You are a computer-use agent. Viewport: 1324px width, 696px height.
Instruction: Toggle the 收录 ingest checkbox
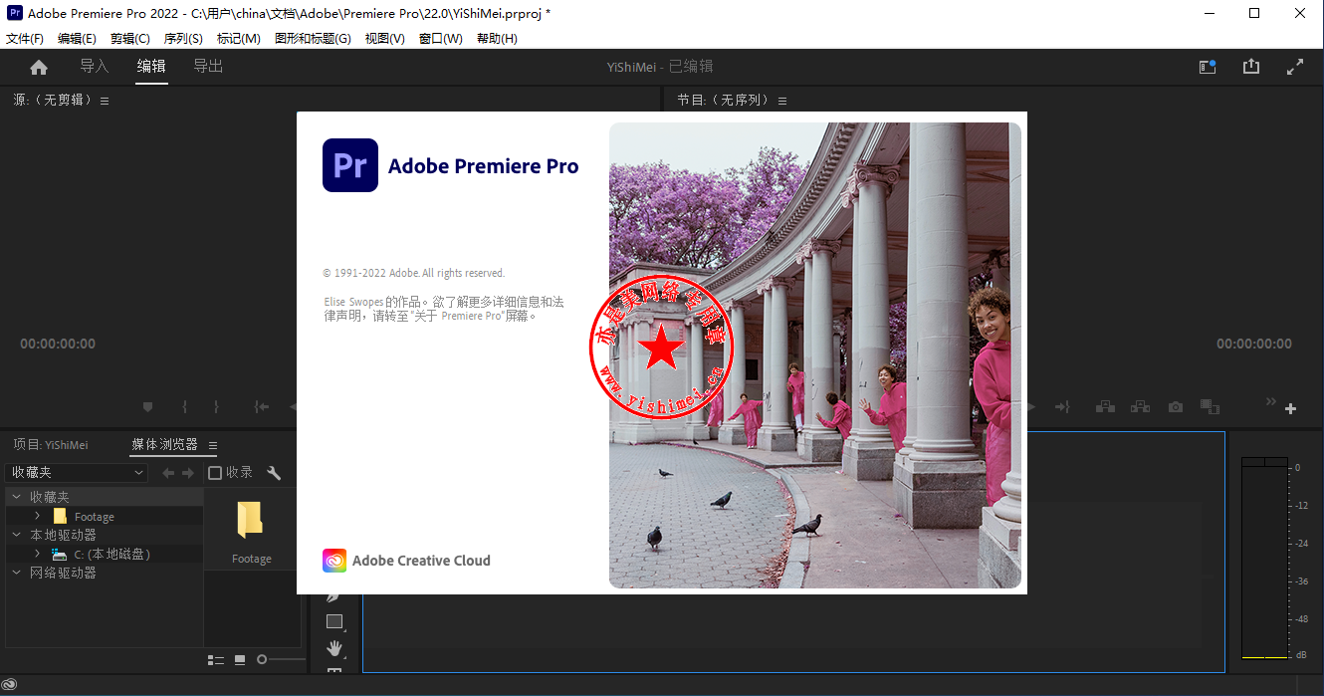click(215, 473)
